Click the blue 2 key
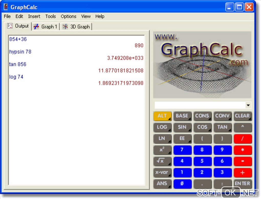The image size is (261, 199). coord(202,173)
